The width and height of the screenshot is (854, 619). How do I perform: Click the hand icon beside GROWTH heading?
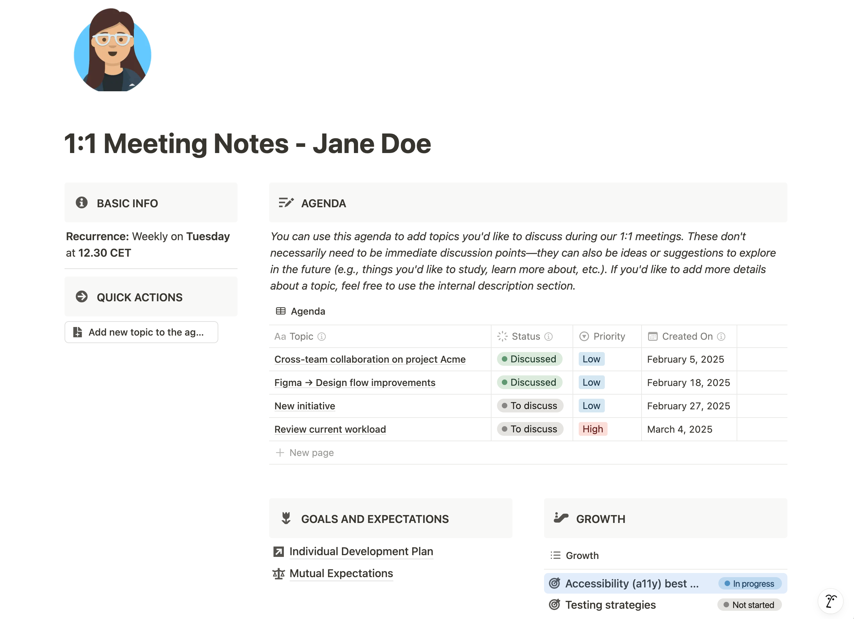pos(561,518)
